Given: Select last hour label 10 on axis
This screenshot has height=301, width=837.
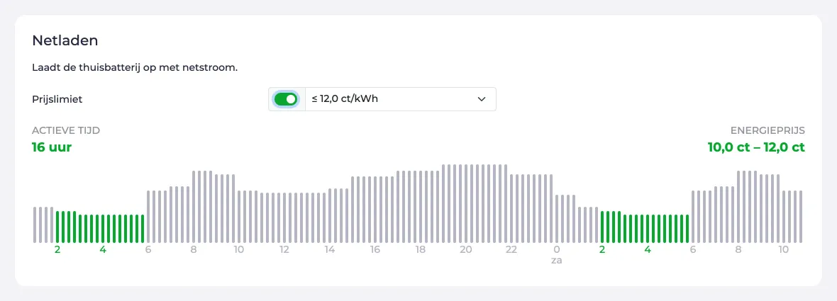Looking at the screenshot, I should coord(784,250).
